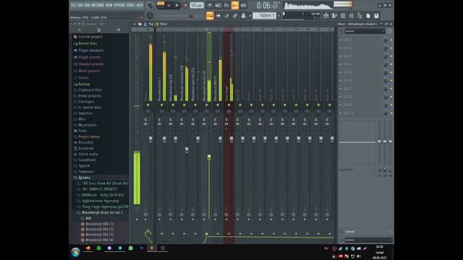Toggle Slot 10 effect enable LED
This screenshot has height=260, width=463.
pos(391,113)
